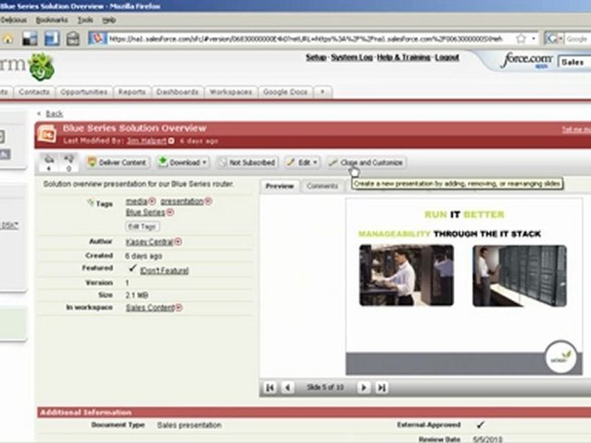The image size is (591, 443).
Task: Click the thumbs up rating icon
Action: (49, 159)
